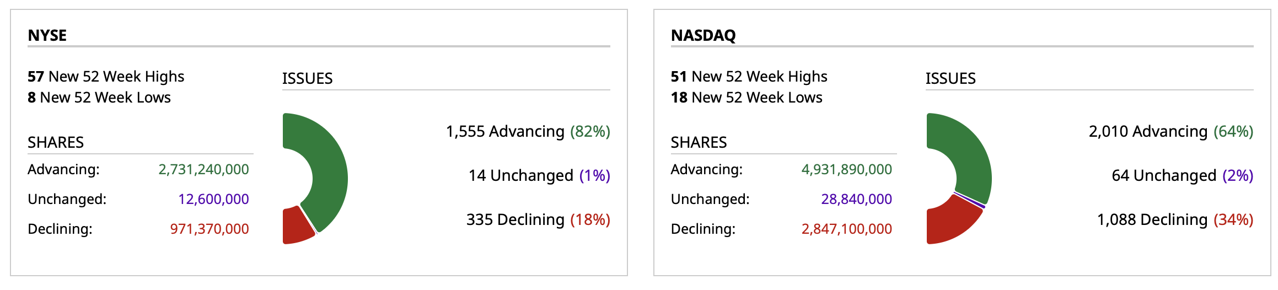Screen dimensions: 1278x290
Task: Select the NYSE section heading
Action: [47, 35]
